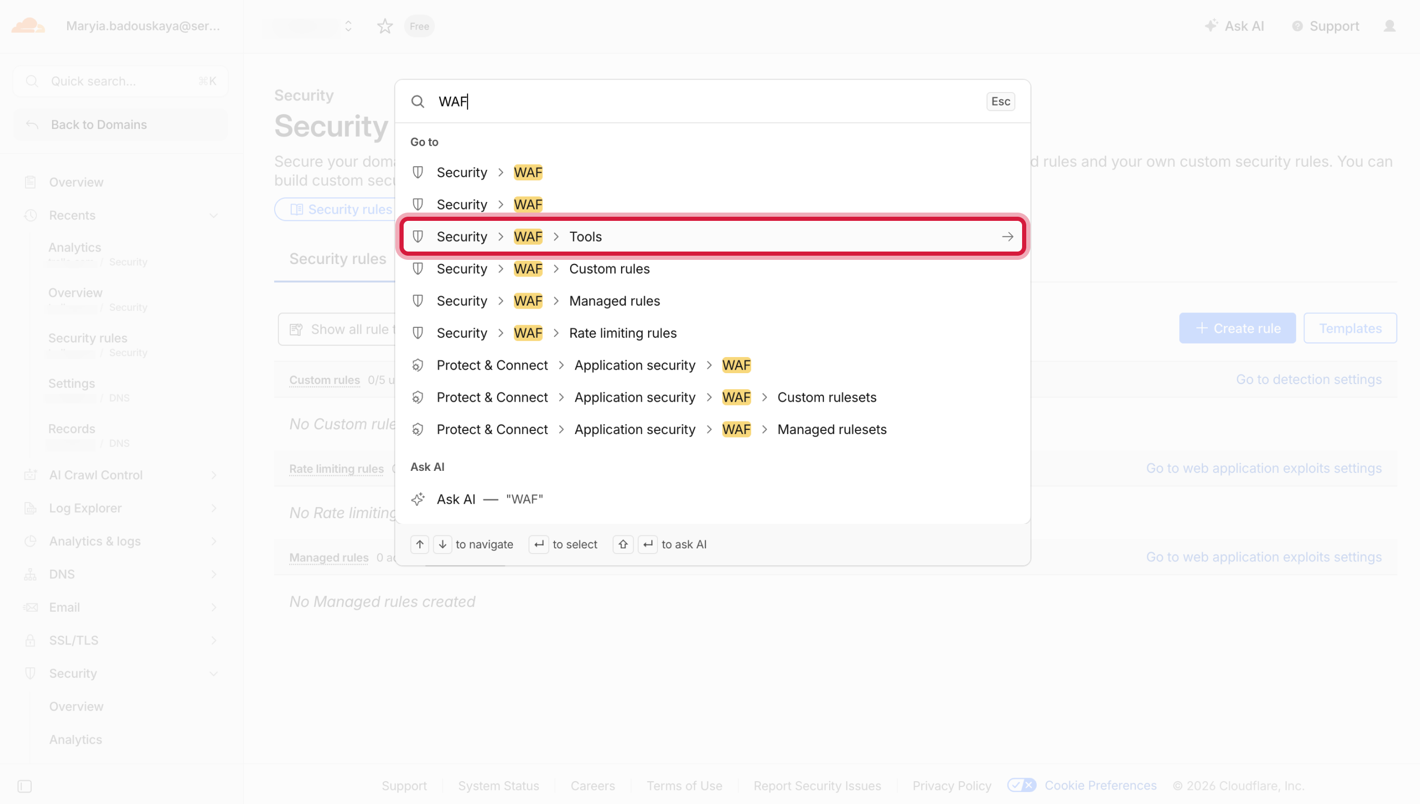Click Back to Domains
The height and width of the screenshot is (804, 1420).
(x=99, y=125)
